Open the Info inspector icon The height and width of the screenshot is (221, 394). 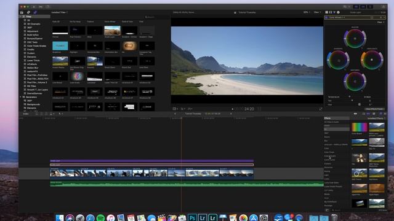click(338, 12)
